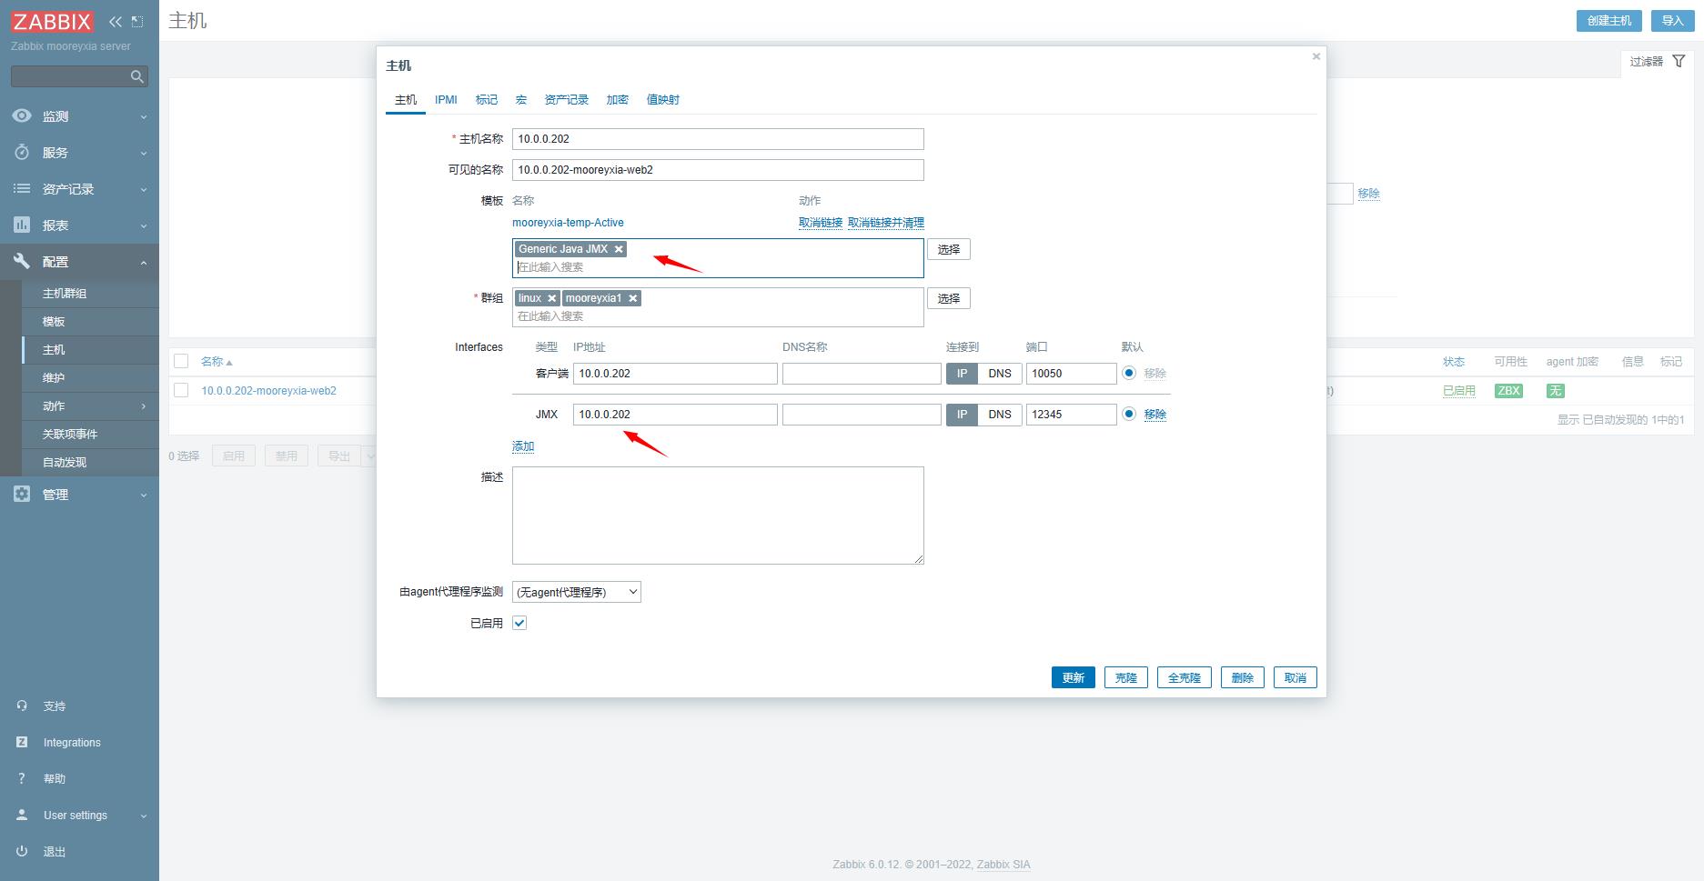
Task: Collapse the 配置 menu section
Action: click(144, 262)
